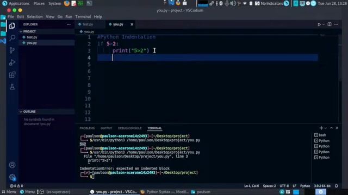Open the Edit menu
The image size is (348, 195).
tap(21, 17)
